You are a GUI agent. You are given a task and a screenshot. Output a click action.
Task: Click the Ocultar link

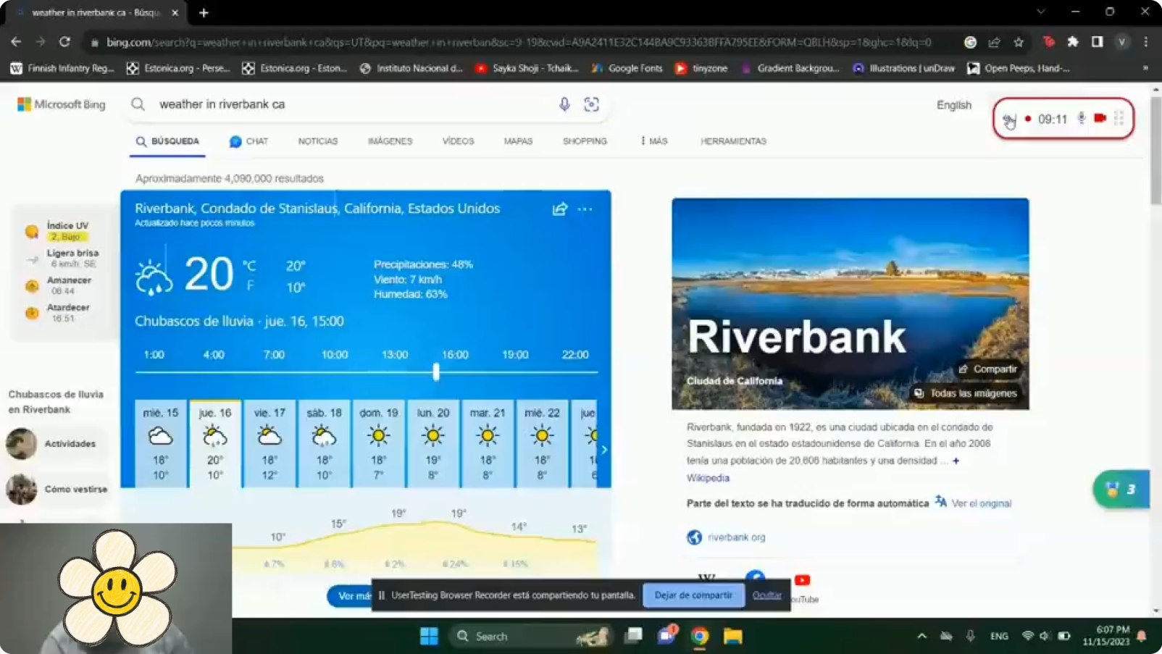(766, 595)
